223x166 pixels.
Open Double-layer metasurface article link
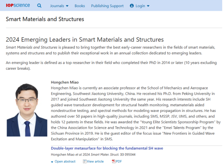coord(107,148)
